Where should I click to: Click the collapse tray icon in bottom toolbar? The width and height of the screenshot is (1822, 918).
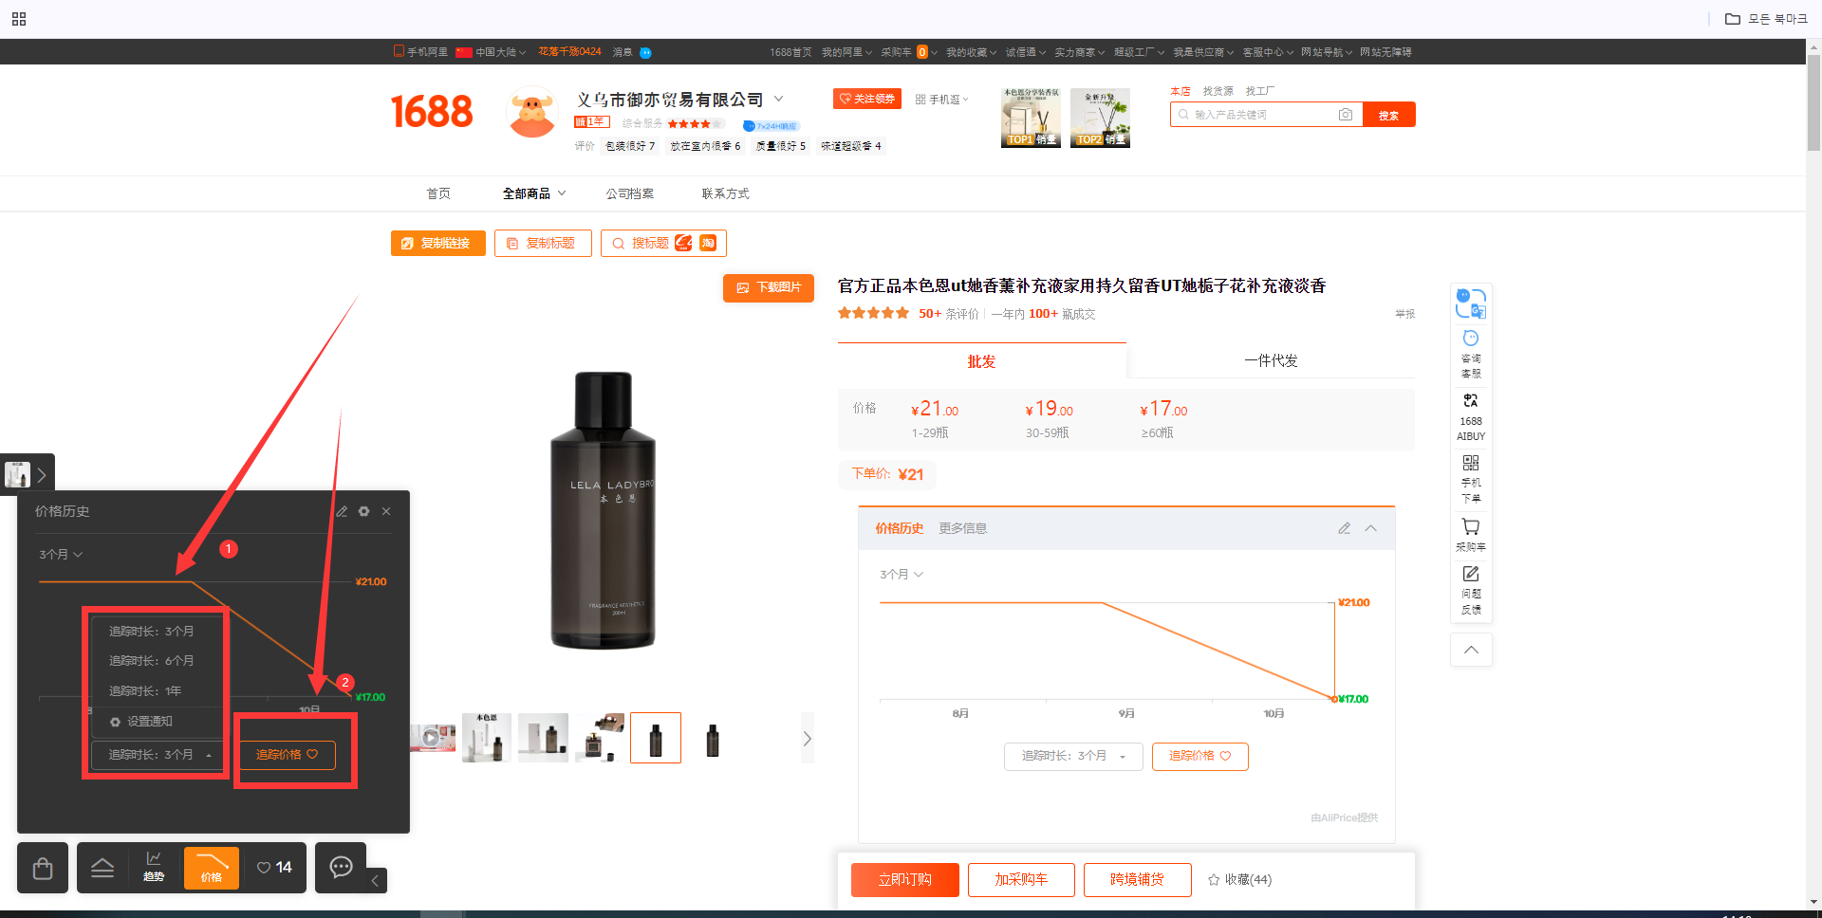coord(102,868)
